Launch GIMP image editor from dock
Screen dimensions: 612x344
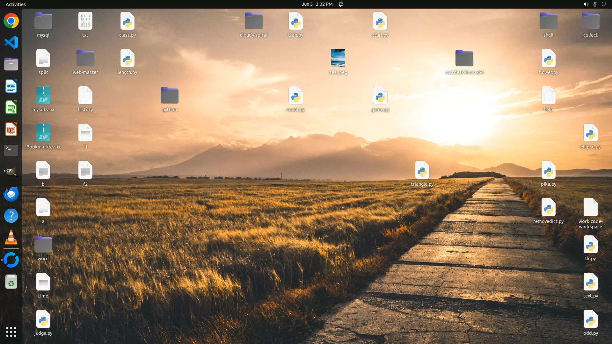point(11,172)
